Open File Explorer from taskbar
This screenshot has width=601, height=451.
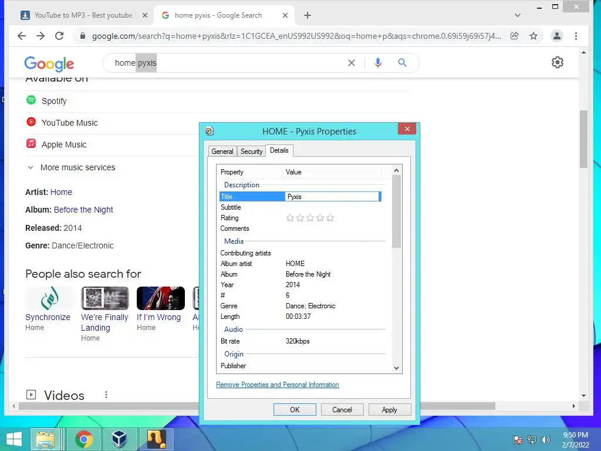pos(46,439)
